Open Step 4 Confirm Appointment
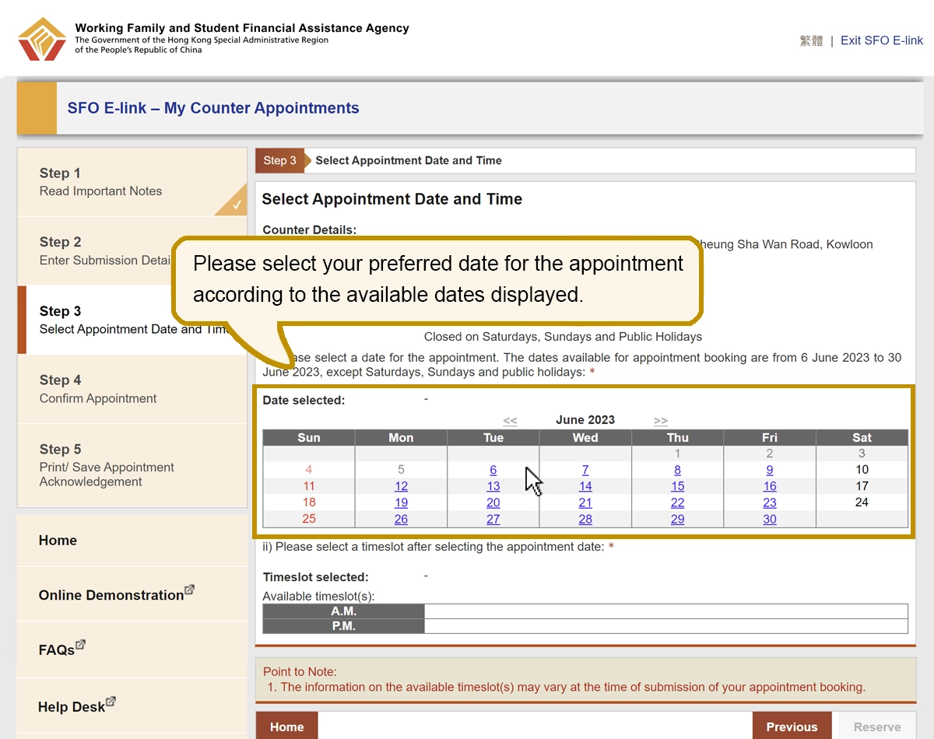This screenshot has height=739, width=934. click(x=132, y=389)
